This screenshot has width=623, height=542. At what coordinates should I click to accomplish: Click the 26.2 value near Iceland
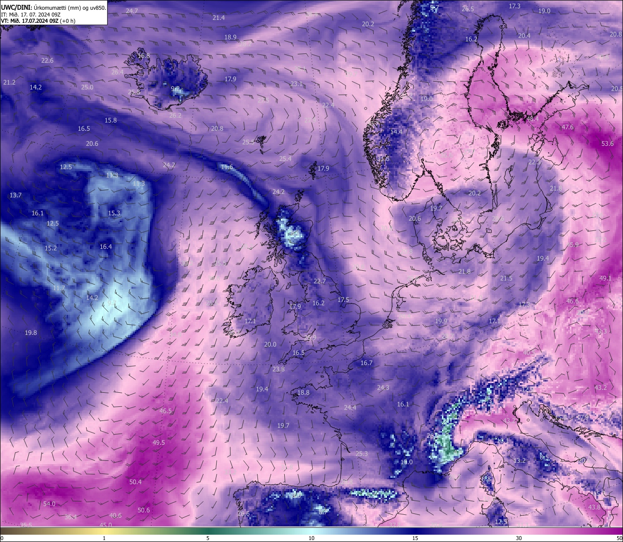pos(175,115)
